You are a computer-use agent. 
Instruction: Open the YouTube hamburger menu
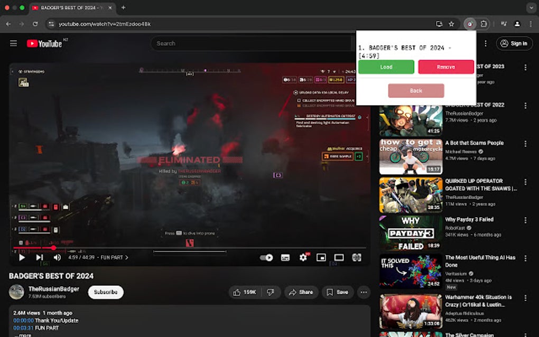[x=13, y=43]
